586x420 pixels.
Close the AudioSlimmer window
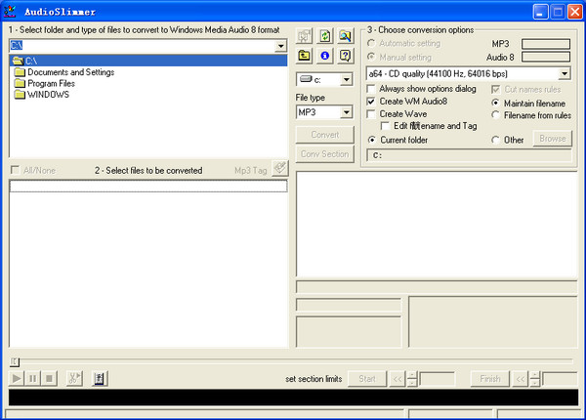coord(575,12)
